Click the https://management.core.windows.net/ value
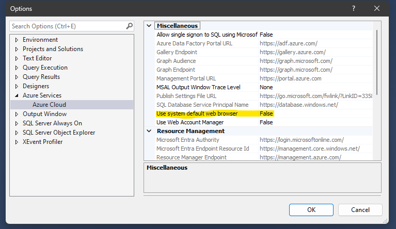396x229 pixels. (x=310, y=149)
